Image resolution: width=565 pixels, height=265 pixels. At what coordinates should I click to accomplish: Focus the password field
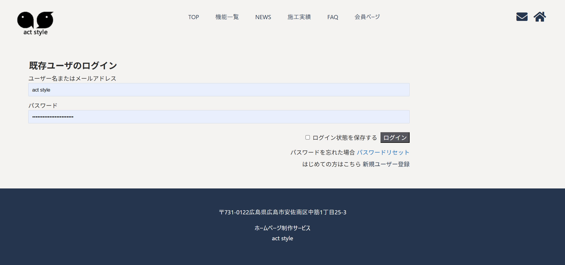click(x=219, y=117)
